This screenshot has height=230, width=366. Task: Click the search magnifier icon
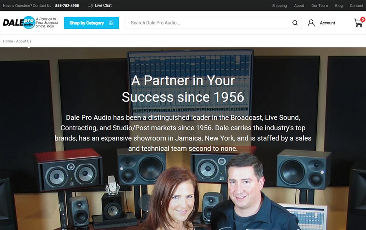[x=295, y=23]
